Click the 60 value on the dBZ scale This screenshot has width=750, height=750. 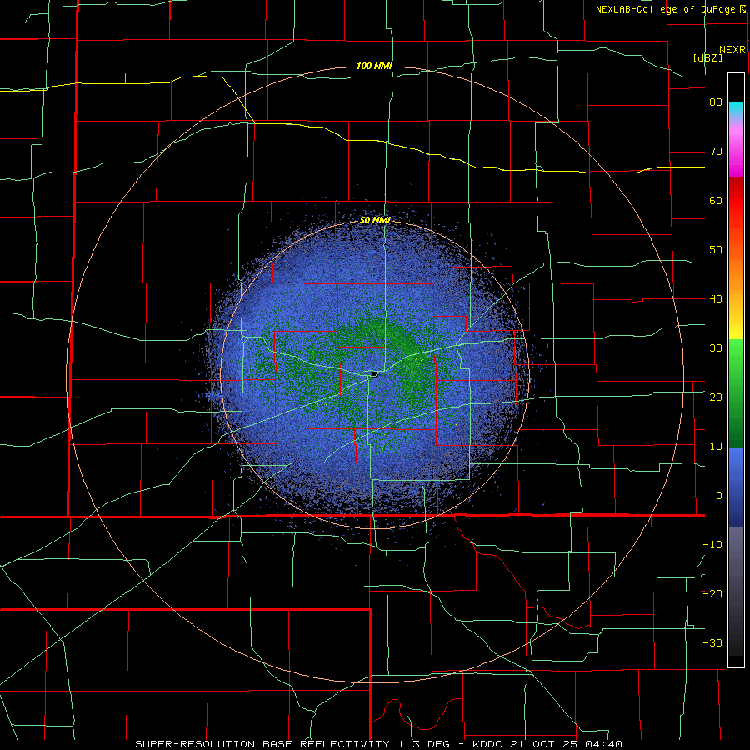click(x=716, y=201)
